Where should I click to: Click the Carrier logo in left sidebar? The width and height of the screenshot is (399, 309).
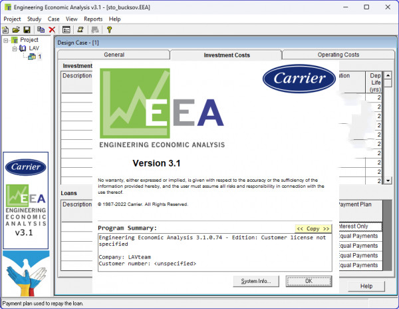26,167
